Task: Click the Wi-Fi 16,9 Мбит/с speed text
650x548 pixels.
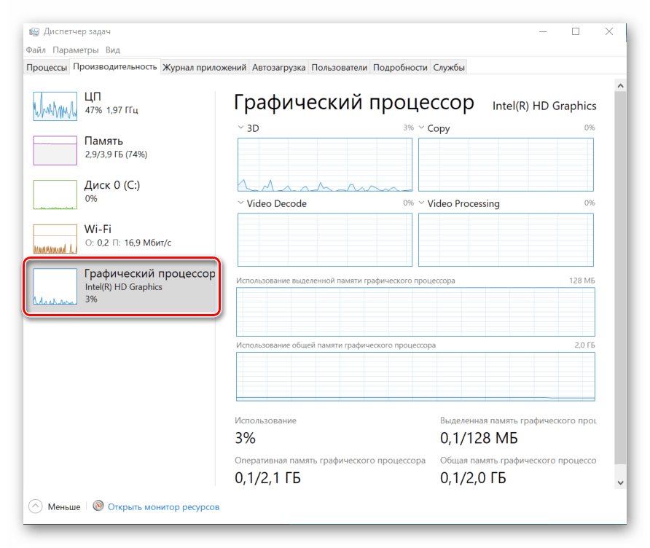Action: [128, 243]
